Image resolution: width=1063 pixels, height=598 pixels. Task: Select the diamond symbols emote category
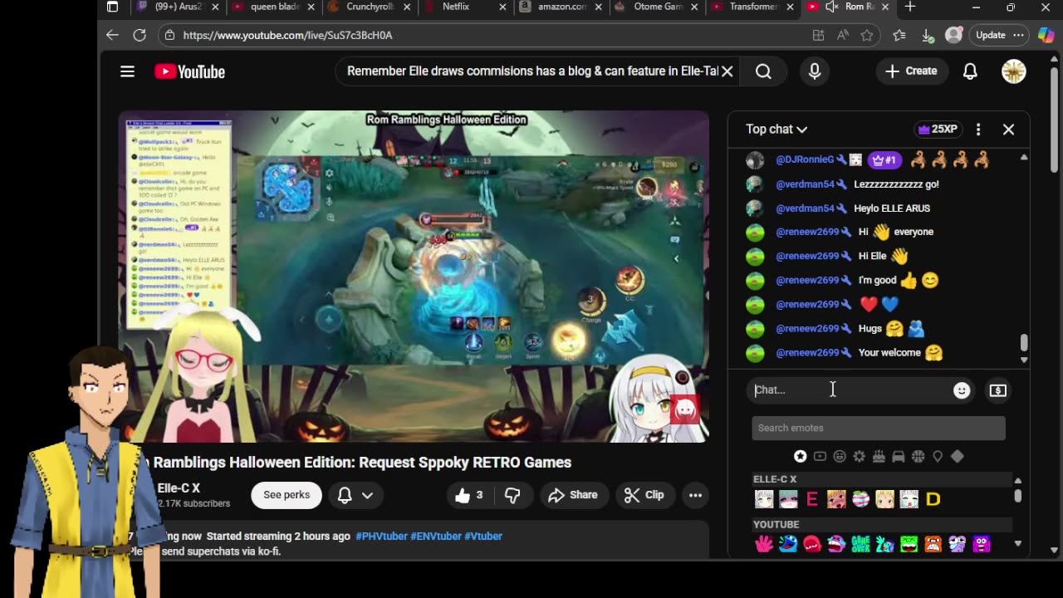click(x=958, y=456)
